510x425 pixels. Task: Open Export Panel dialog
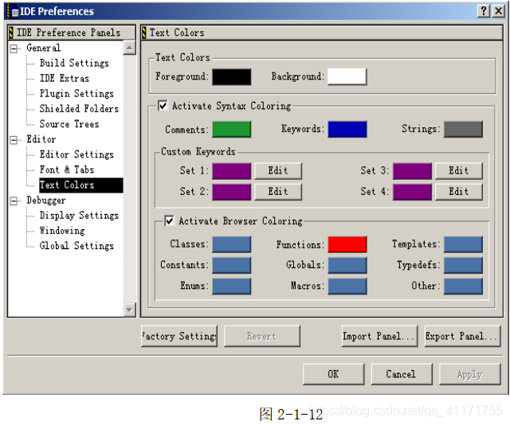[x=462, y=337]
